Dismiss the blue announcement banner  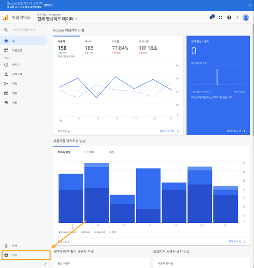coord(249,6)
